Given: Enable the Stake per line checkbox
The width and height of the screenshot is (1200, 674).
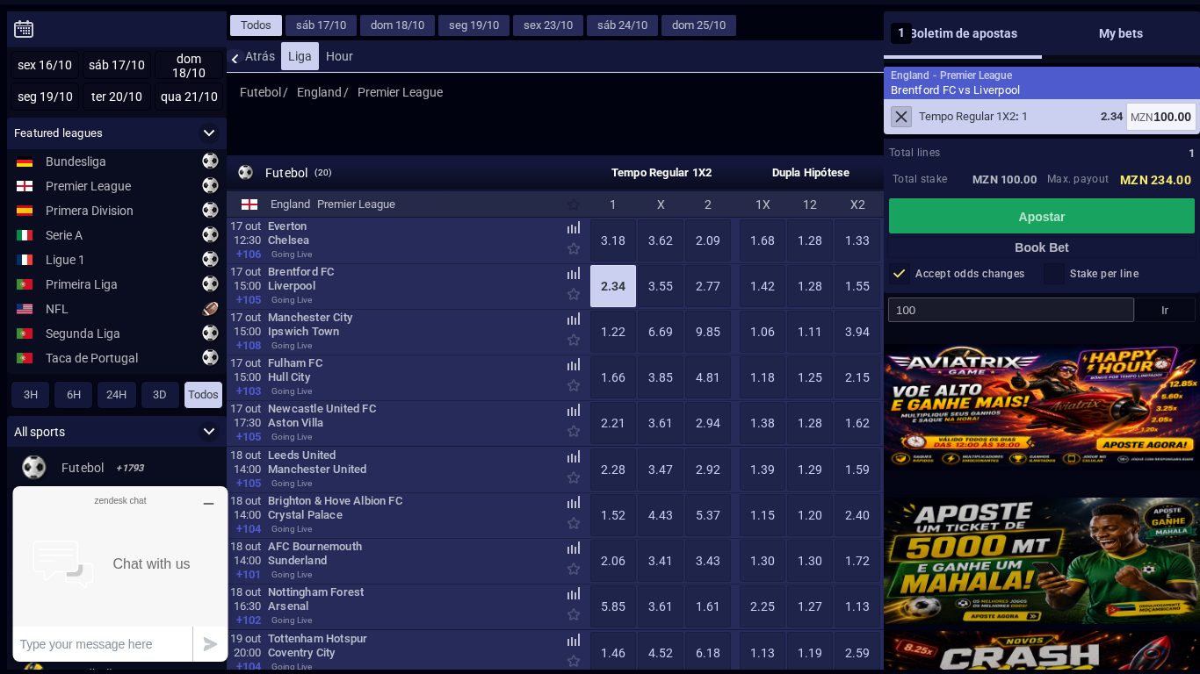Looking at the screenshot, I should tap(1054, 274).
